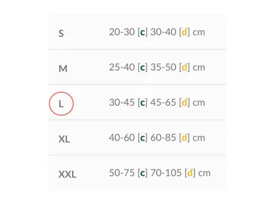Click the 20-30 measurement in S row
This screenshot has width=274, height=206.
coord(122,32)
